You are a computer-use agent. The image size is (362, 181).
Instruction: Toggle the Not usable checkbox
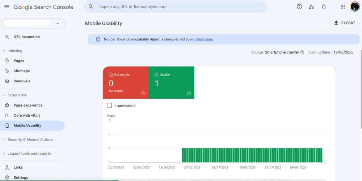coord(110,75)
